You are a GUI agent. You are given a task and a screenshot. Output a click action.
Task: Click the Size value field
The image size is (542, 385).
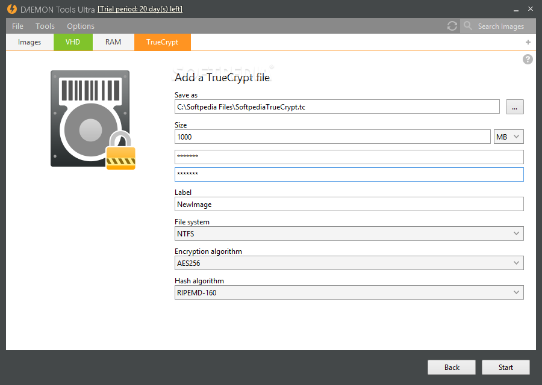click(x=332, y=137)
